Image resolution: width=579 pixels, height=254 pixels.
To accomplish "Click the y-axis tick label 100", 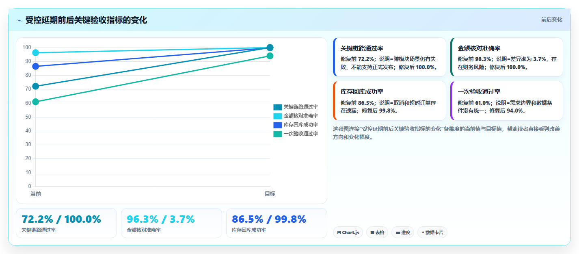I will click(27, 48).
